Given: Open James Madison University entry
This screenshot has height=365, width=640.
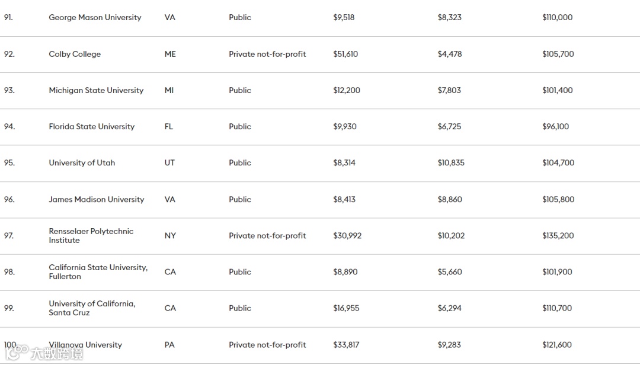Looking at the screenshot, I should [96, 200].
